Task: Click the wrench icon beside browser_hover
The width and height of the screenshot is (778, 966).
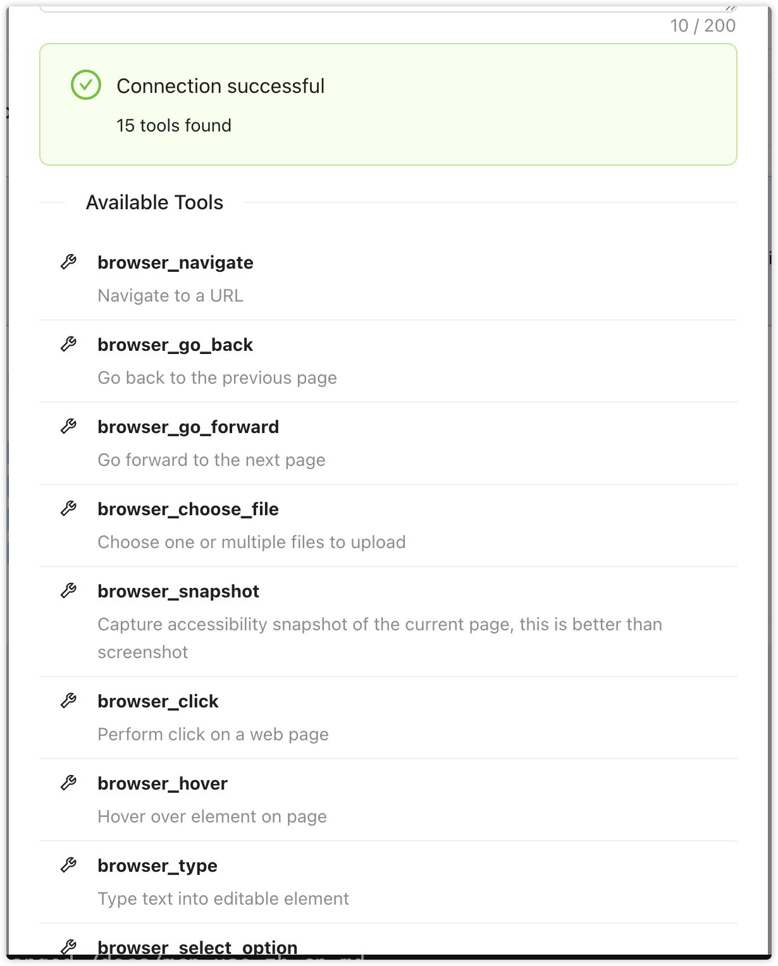Action: point(68,783)
